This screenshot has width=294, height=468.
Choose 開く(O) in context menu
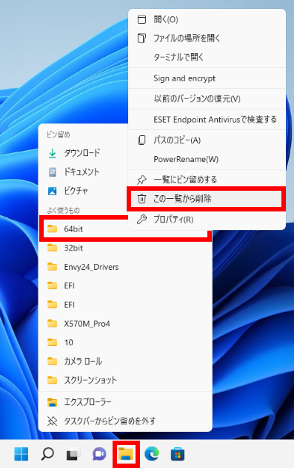[207, 20]
